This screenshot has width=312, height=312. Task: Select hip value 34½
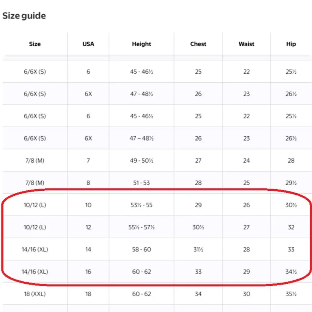(x=291, y=272)
